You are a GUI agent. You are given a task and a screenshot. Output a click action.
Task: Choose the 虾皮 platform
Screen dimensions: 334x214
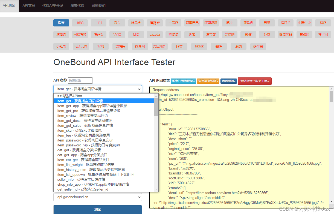[x=267, y=35]
